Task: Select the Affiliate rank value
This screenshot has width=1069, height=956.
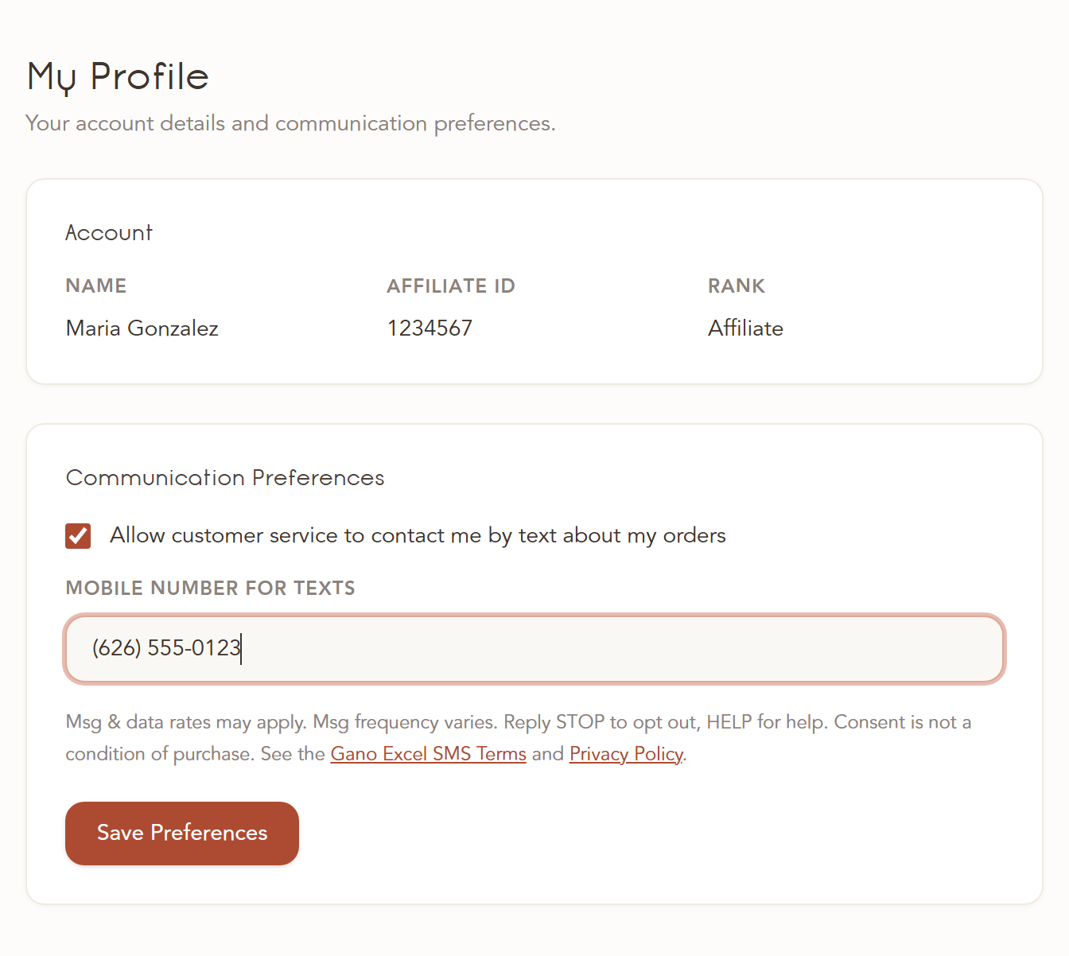Action: point(745,328)
